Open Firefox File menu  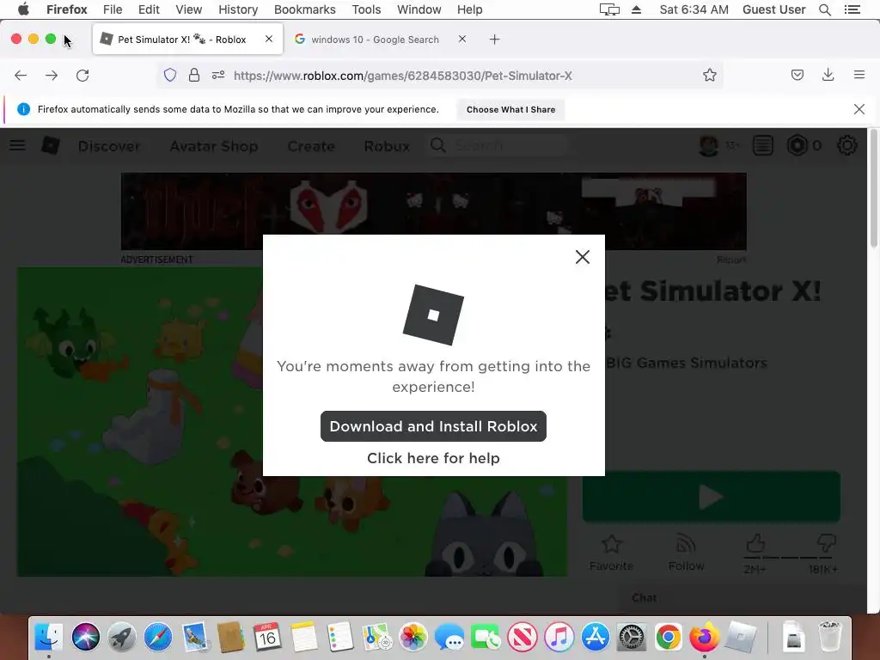[113, 9]
